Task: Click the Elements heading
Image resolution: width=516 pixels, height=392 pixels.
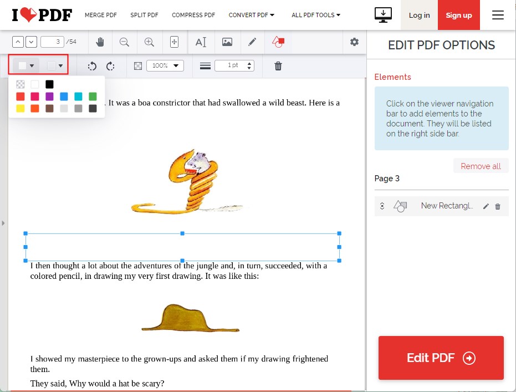Action: click(x=392, y=77)
